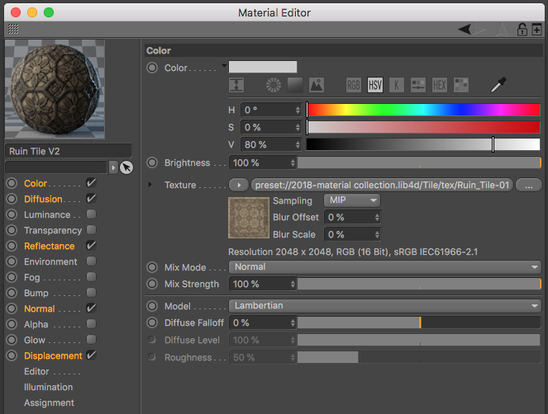
Task: Pick a color with the eyedropper tool
Action: [x=498, y=85]
